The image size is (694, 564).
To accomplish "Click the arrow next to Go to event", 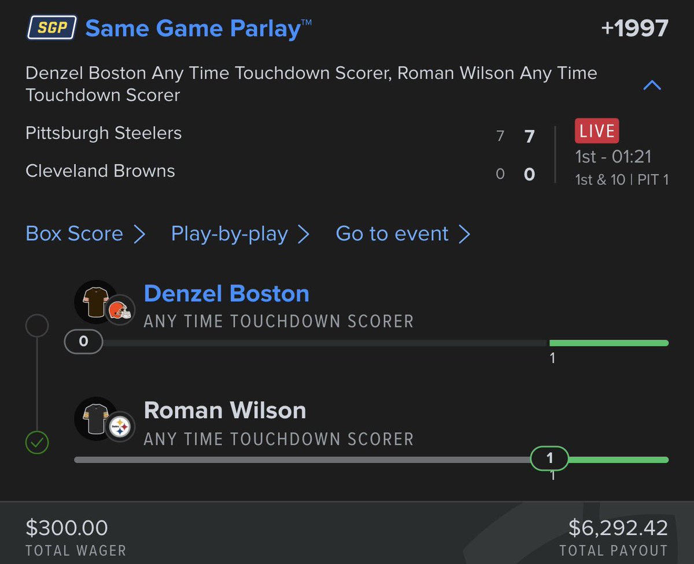I will coord(464,234).
